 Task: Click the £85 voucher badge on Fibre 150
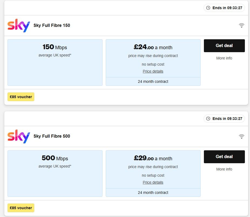click(21, 97)
